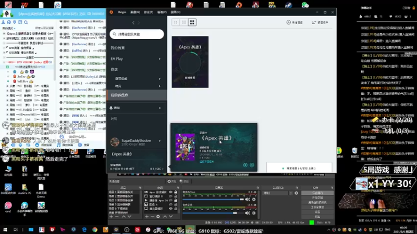Open the View menu in Origin

coord(162,12)
